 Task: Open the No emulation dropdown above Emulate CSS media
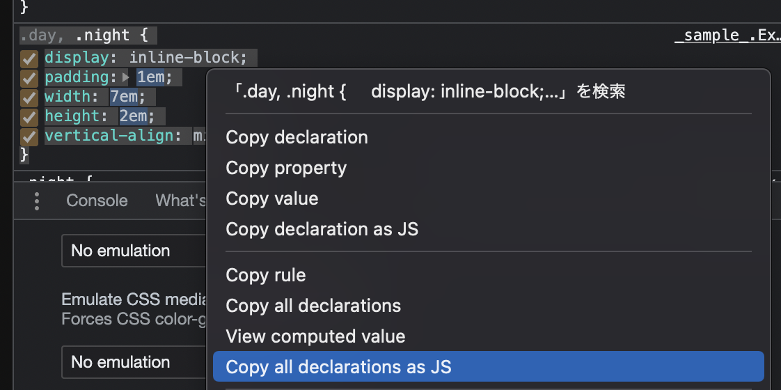tap(132, 251)
